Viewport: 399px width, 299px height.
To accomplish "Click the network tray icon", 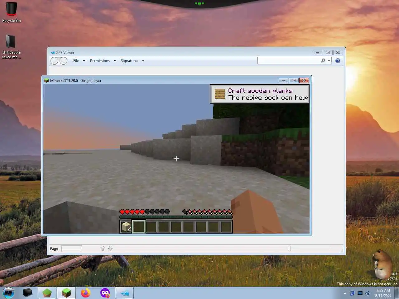I will click(x=360, y=293).
